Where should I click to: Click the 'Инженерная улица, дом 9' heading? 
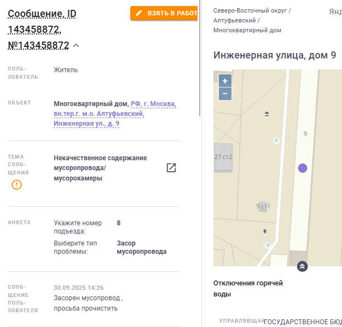pos(275,55)
